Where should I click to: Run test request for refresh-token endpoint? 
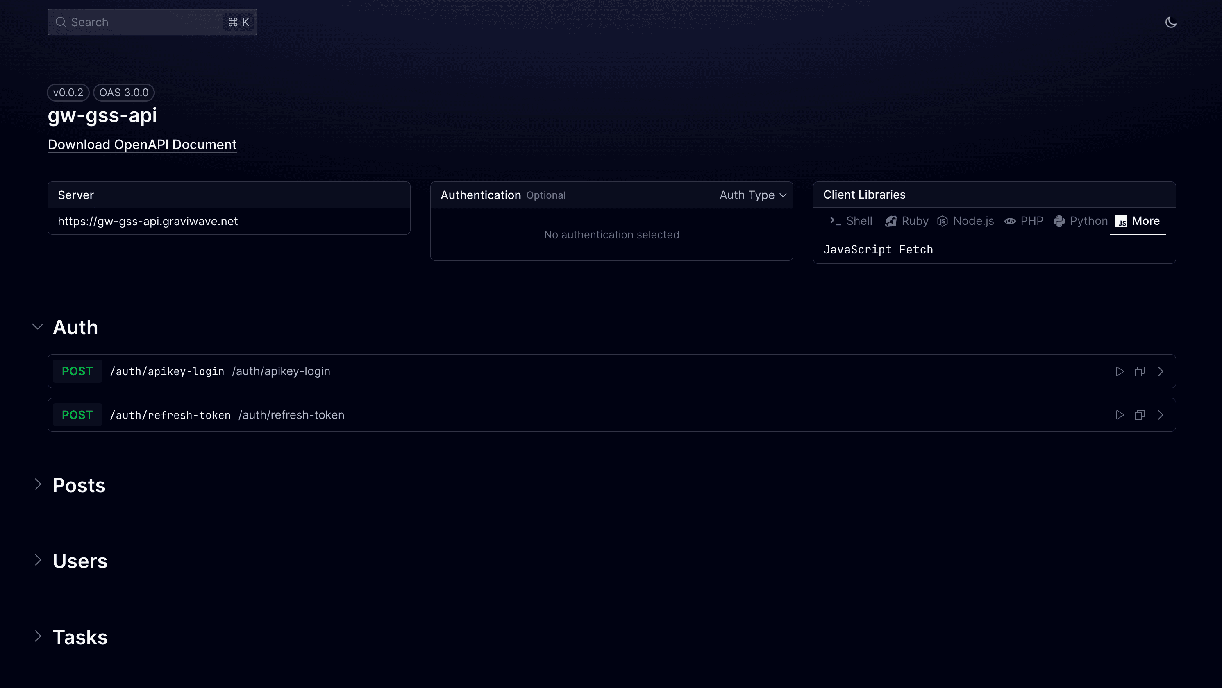coord(1120,415)
